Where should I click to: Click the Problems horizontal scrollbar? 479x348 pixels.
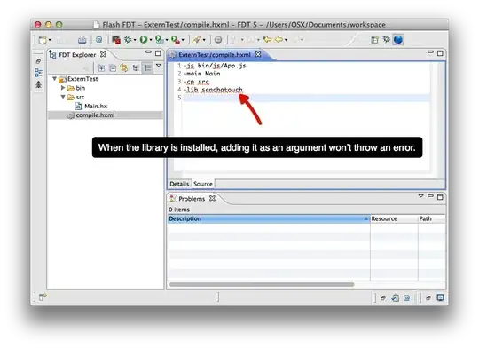[x=262, y=285]
